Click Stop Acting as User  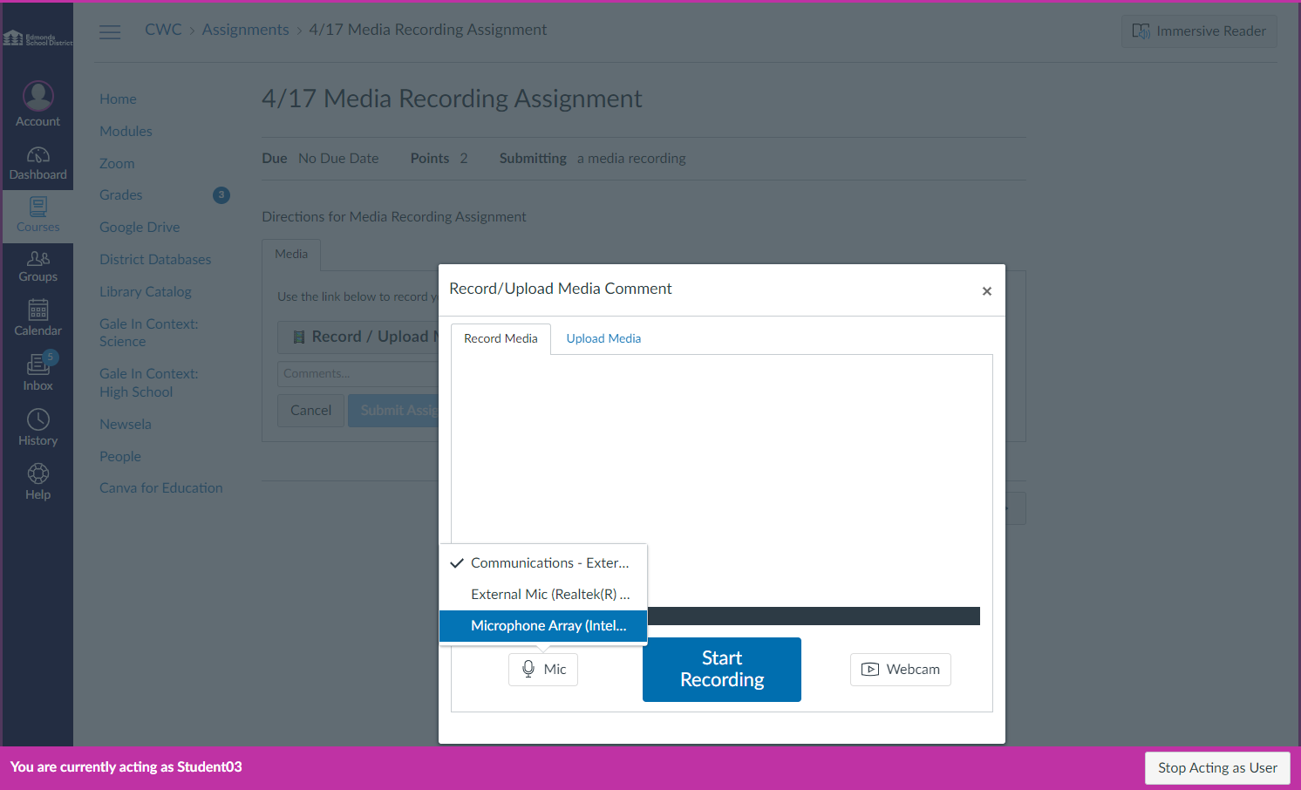[x=1217, y=768]
